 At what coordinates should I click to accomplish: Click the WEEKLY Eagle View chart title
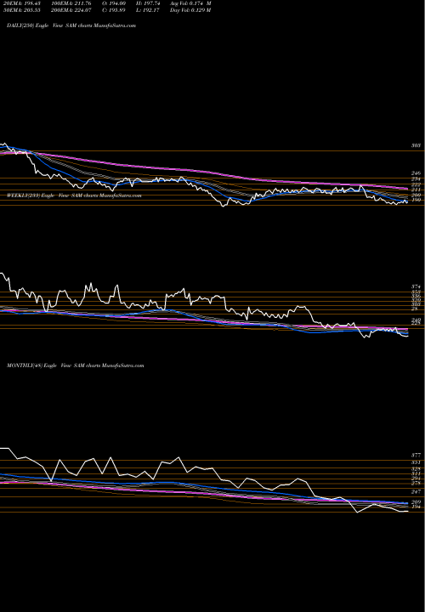click(74, 195)
